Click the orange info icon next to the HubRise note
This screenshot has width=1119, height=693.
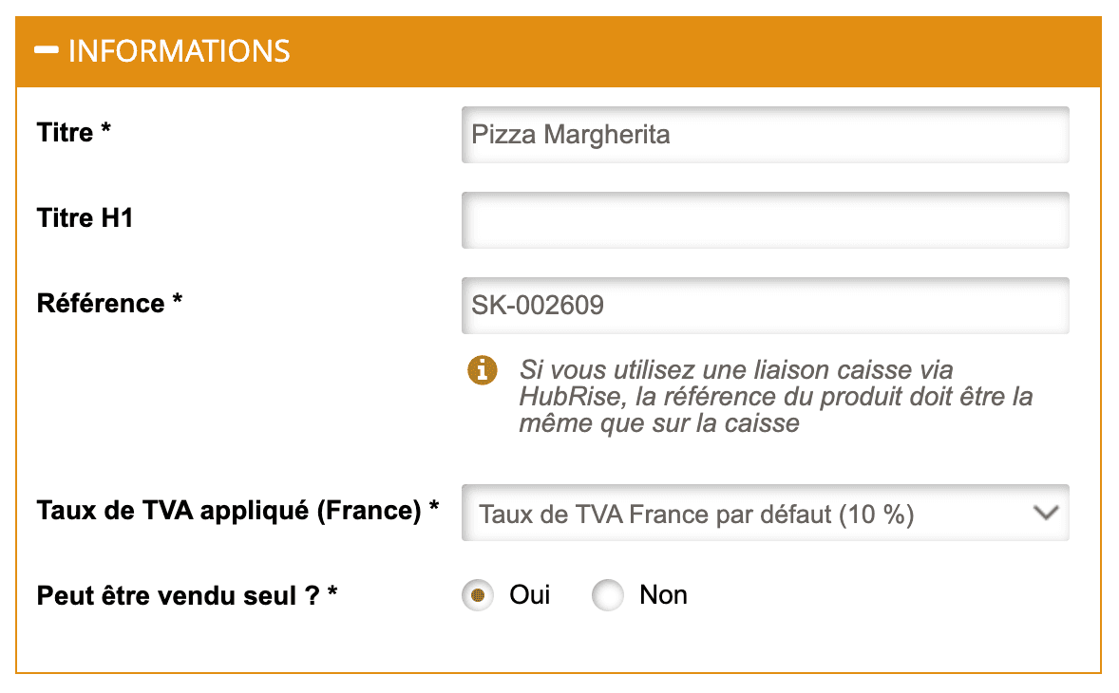point(482,370)
